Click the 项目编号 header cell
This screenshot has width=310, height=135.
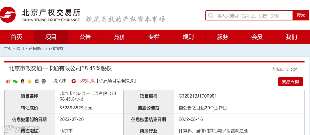(x=149, y=96)
